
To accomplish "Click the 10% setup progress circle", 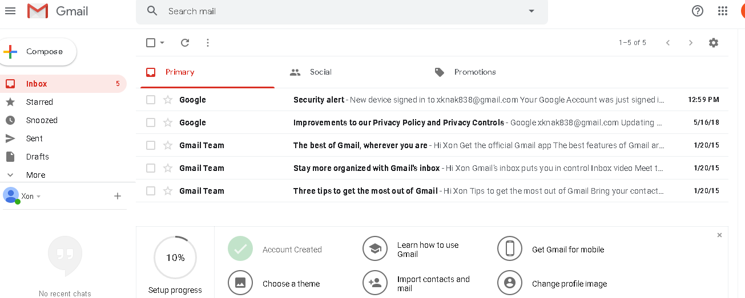I will pyautogui.click(x=175, y=258).
